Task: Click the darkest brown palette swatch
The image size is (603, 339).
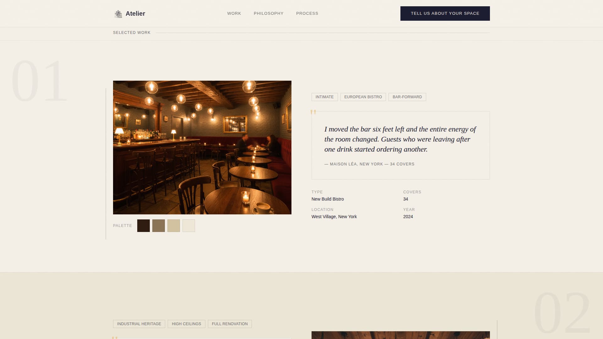Action: 144,225
